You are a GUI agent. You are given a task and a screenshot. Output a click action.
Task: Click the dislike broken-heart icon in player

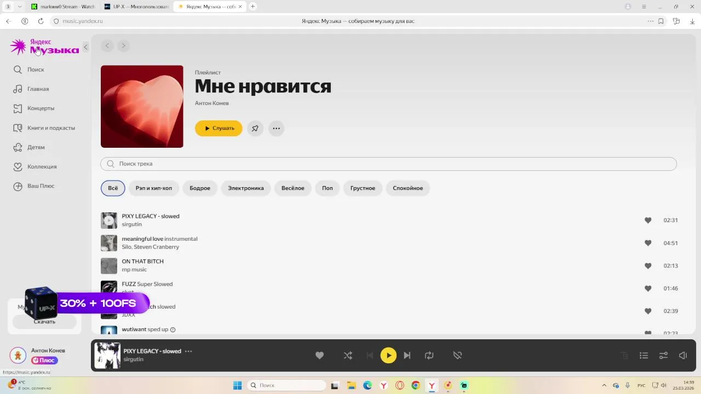[x=458, y=356]
